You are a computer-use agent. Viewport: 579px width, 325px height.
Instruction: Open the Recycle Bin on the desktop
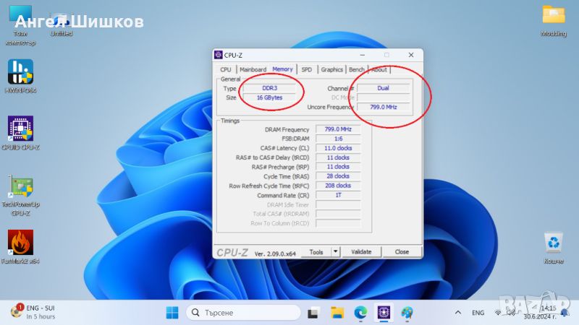click(554, 243)
